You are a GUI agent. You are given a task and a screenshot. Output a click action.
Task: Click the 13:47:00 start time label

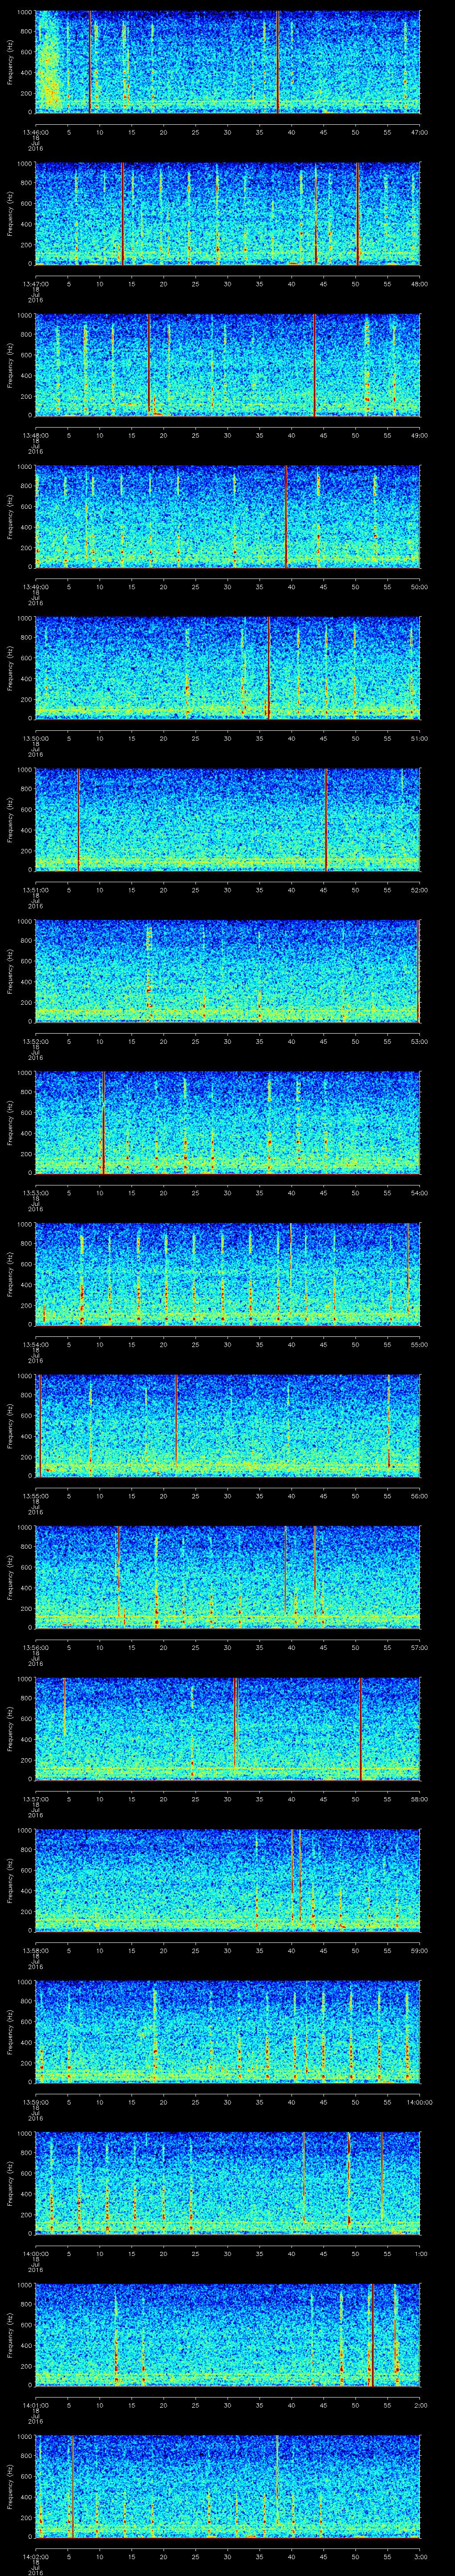(36, 284)
